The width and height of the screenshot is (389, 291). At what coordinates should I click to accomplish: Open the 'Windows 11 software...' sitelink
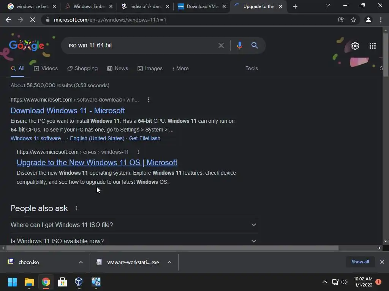click(x=38, y=138)
